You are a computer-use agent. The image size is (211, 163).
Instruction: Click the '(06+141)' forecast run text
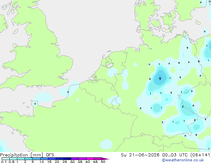[201, 155]
